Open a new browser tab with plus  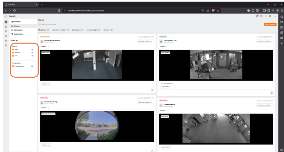coord(42,5)
